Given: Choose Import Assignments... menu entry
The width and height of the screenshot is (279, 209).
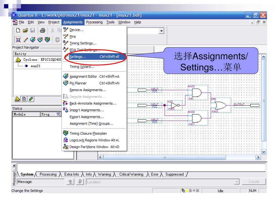Looking at the screenshot, I should pos(94,110).
